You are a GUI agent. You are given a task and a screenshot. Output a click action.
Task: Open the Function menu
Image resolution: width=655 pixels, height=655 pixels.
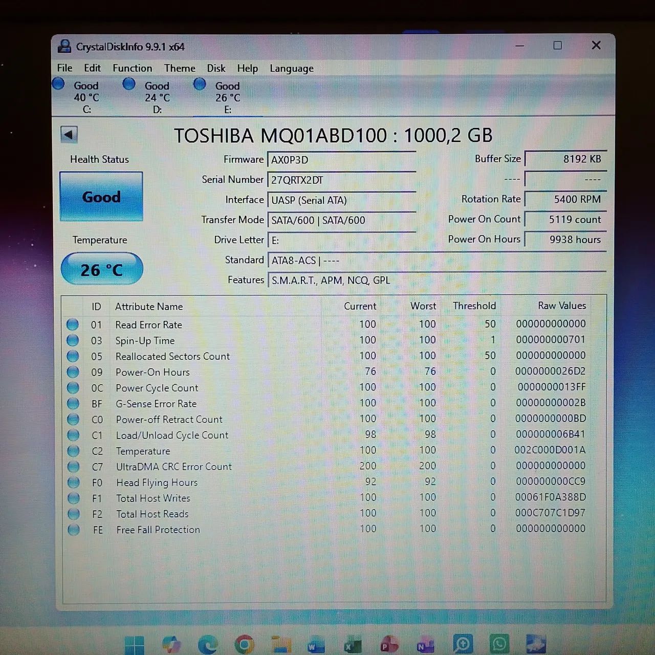tap(133, 68)
